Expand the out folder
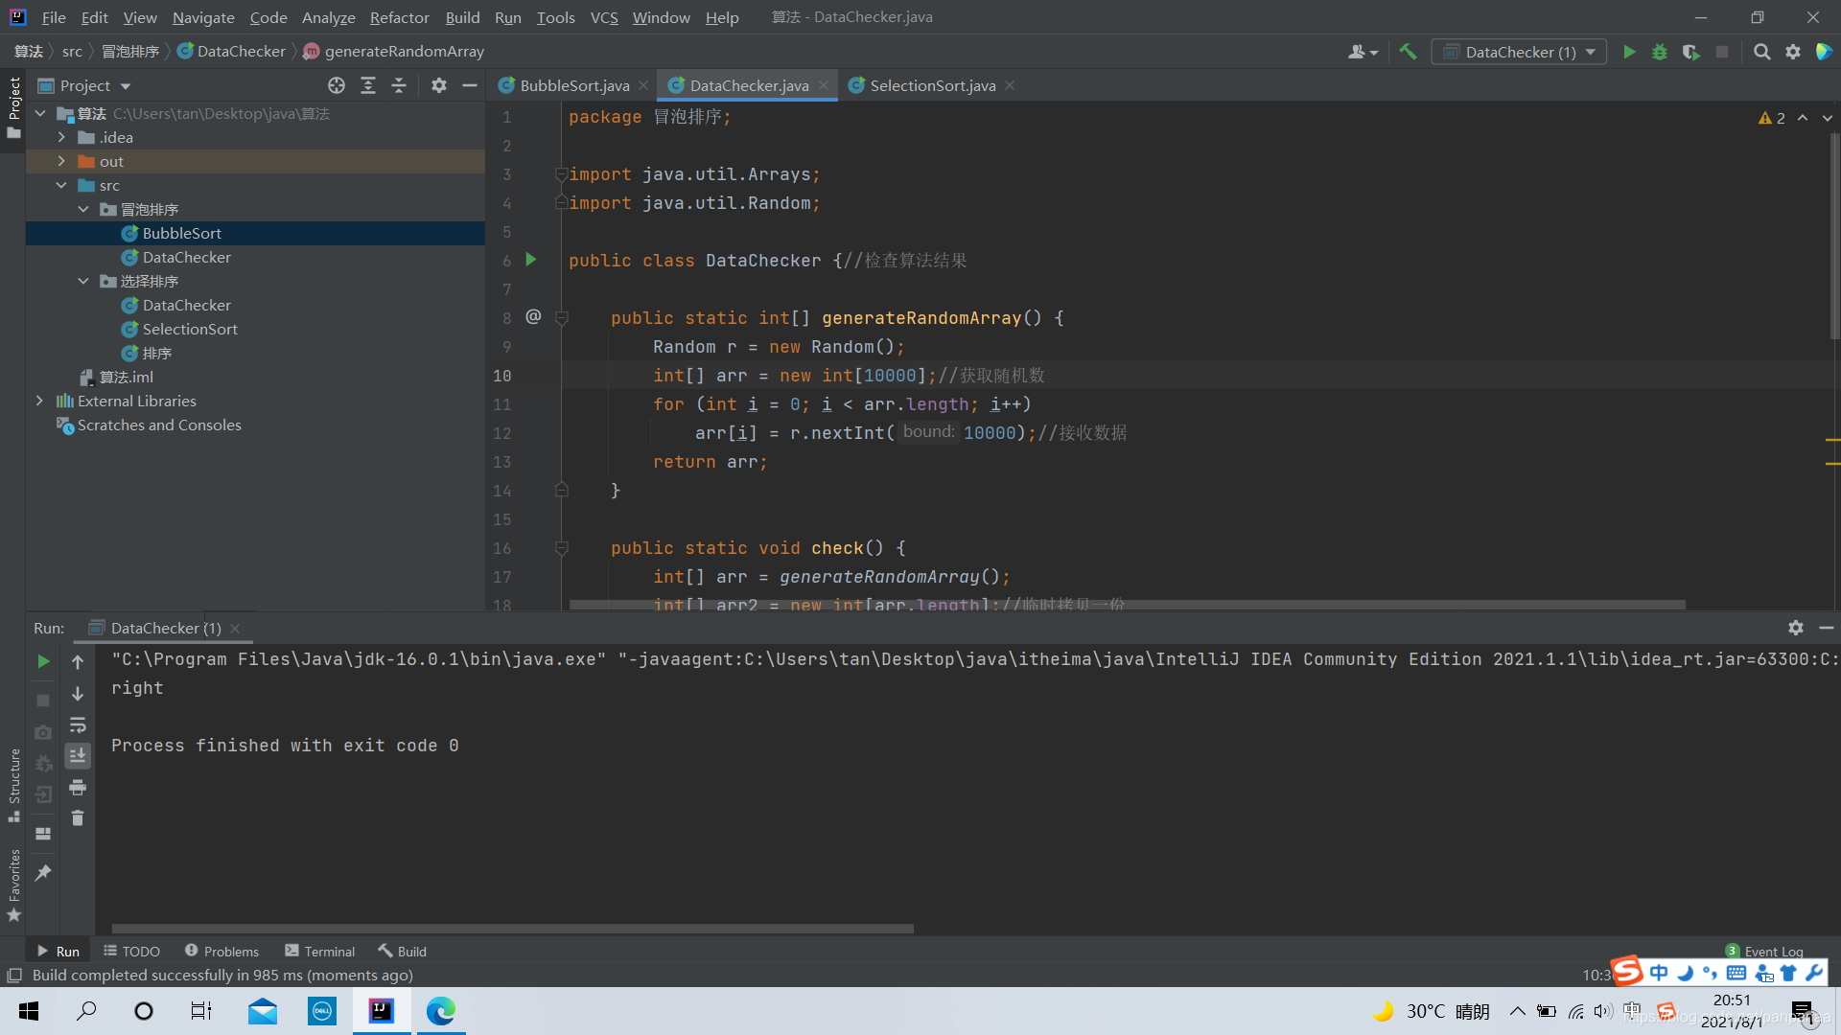Viewport: 1841px width, 1035px height. click(61, 161)
